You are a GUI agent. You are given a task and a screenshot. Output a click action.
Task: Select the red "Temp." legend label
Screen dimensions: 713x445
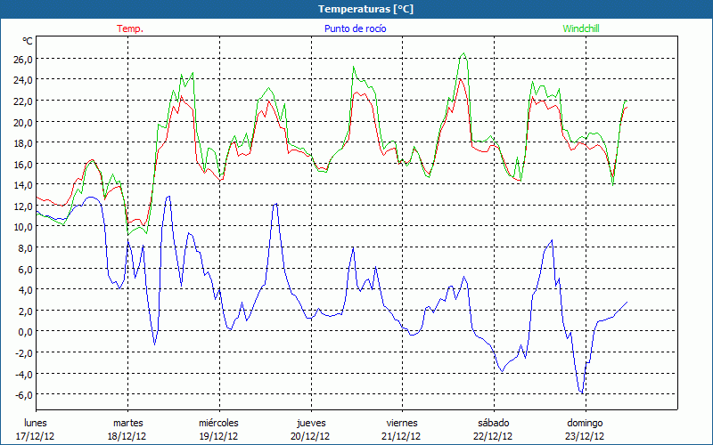(x=129, y=28)
